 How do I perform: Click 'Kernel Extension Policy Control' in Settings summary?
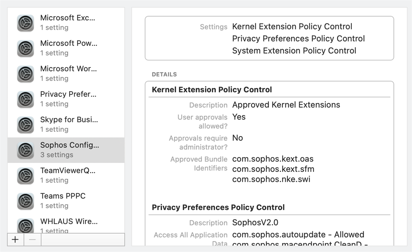(292, 26)
